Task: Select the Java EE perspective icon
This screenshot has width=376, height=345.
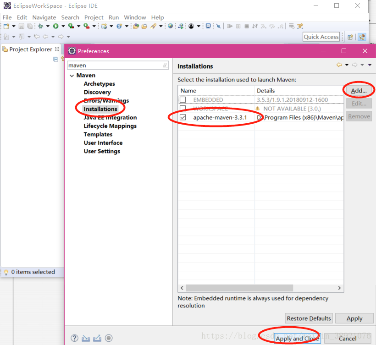Action: pyautogui.click(x=362, y=37)
